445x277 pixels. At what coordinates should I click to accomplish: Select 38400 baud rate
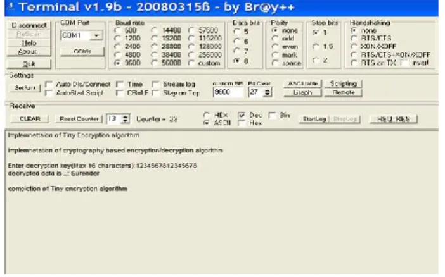pos(155,54)
